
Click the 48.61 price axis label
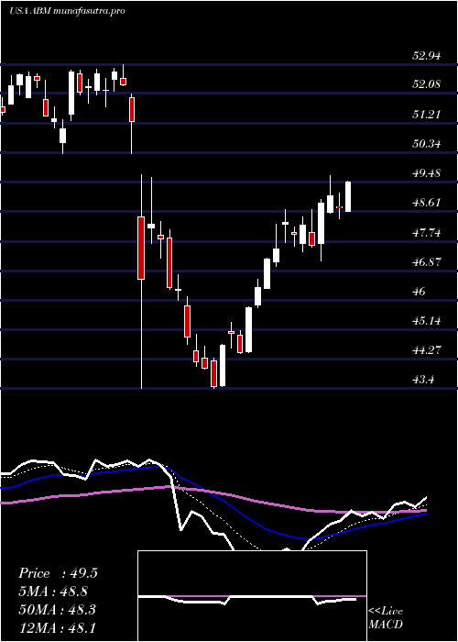[x=427, y=203]
